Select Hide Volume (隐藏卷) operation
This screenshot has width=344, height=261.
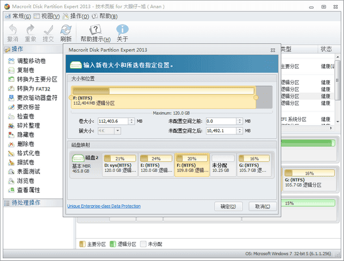coord(21,135)
